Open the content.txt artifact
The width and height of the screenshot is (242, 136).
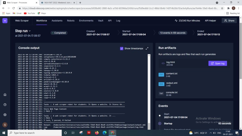pyautogui.click(x=172, y=74)
